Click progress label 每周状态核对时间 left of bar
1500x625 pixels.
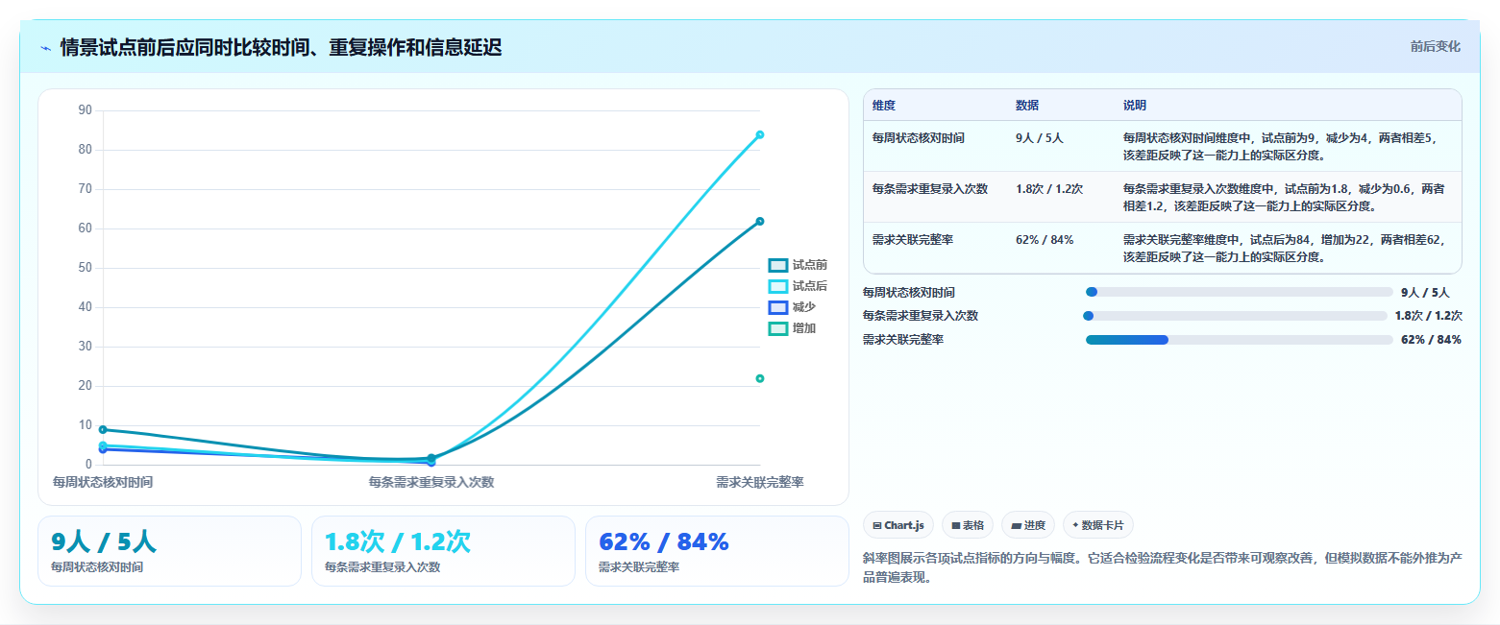(909, 292)
